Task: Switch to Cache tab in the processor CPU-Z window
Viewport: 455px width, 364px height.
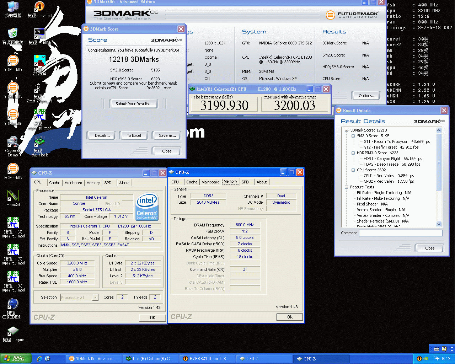Action: tap(54, 183)
